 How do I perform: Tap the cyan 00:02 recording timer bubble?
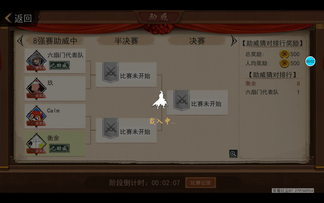pyautogui.click(x=310, y=61)
